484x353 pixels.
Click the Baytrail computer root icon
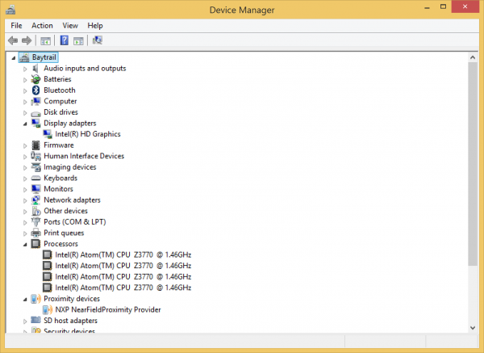24,57
